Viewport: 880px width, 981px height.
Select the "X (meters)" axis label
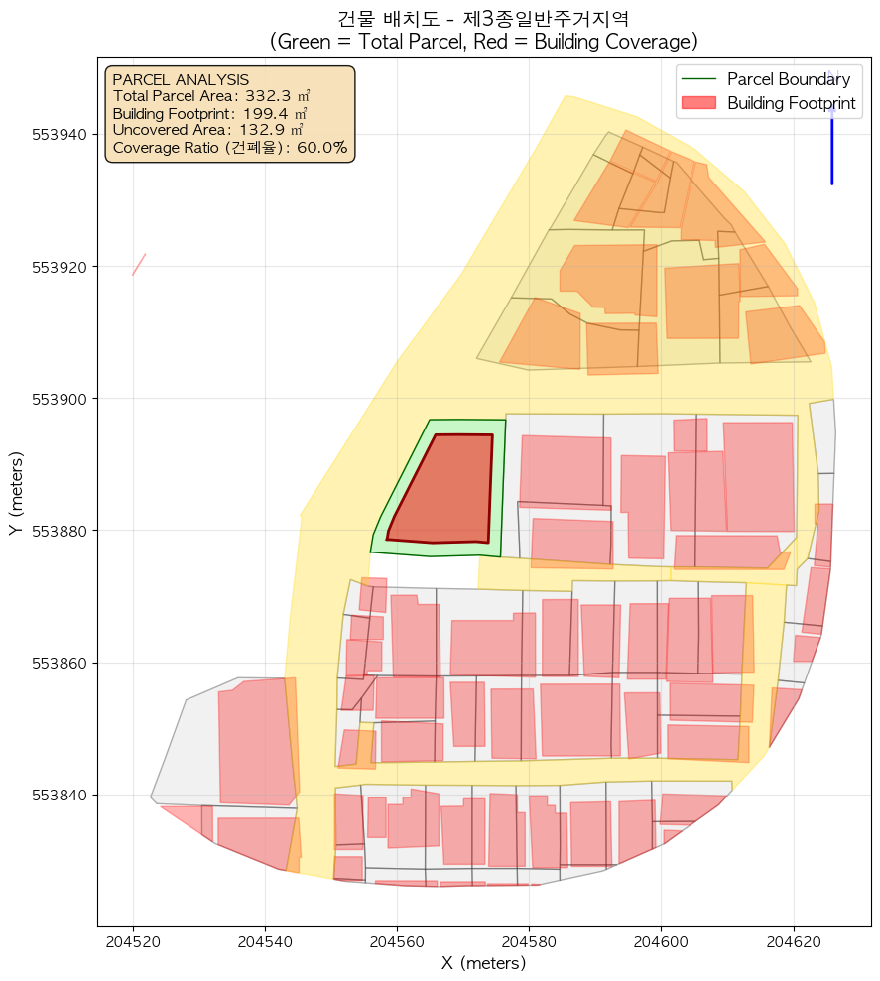(484, 963)
